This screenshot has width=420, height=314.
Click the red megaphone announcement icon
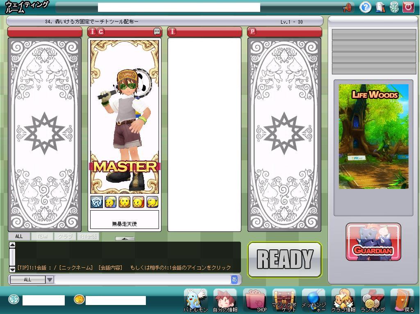tap(347, 7)
